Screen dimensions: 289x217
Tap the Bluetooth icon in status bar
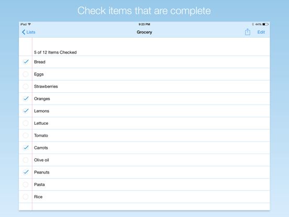coord(253,24)
